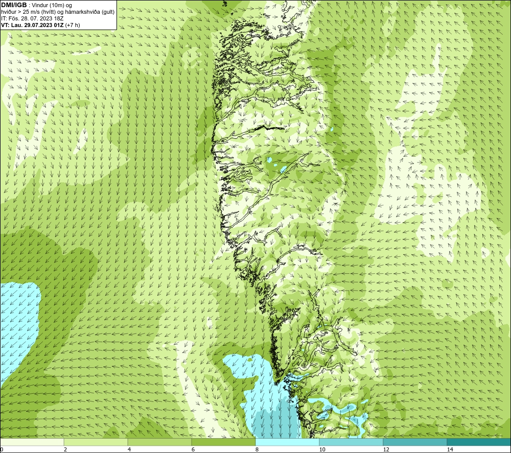
Task: Click the legend value '0'
Action: pyautogui.click(x=2, y=450)
